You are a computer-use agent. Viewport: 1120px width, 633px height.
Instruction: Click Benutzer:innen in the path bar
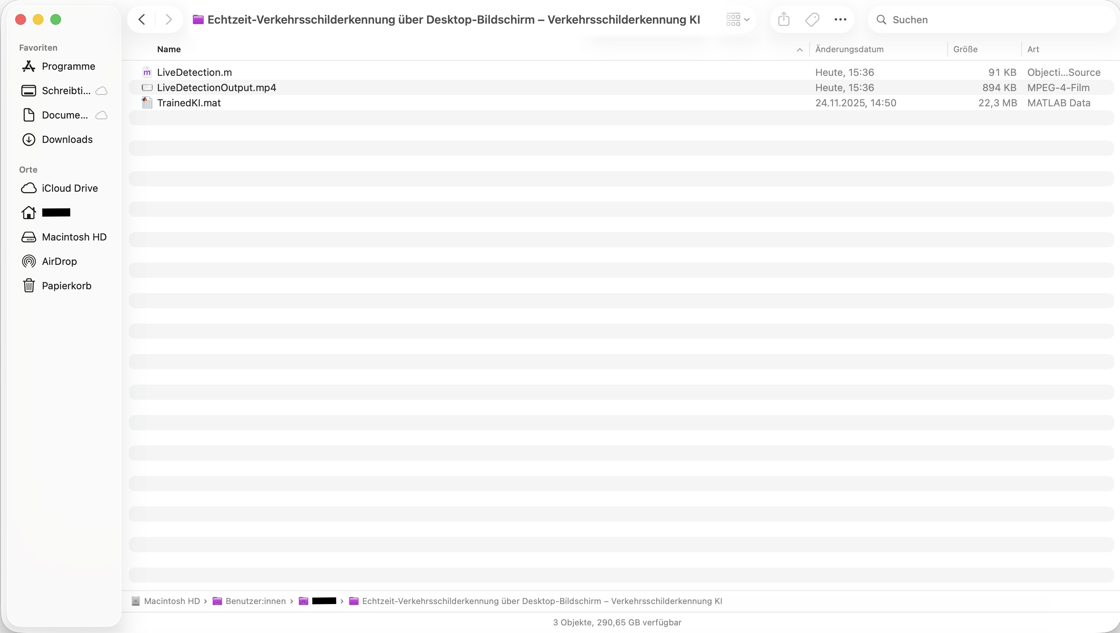[x=255, y=601]
